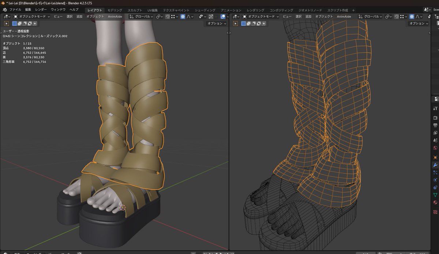Open the Material properties tab

pyautogui.click(x=435, y=202)
